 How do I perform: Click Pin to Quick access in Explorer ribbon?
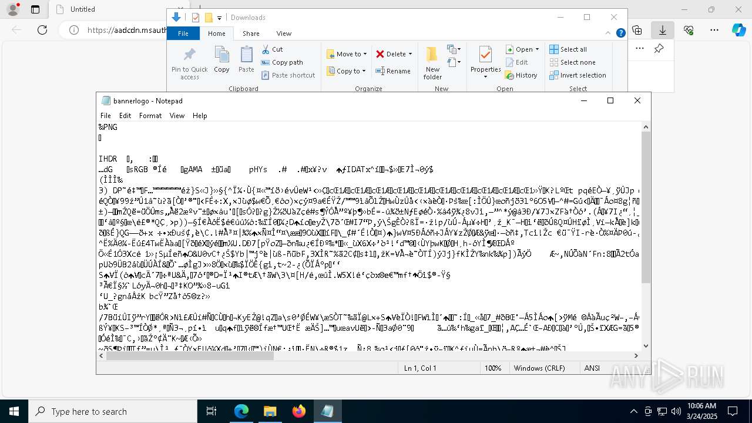tap(189, 63)
